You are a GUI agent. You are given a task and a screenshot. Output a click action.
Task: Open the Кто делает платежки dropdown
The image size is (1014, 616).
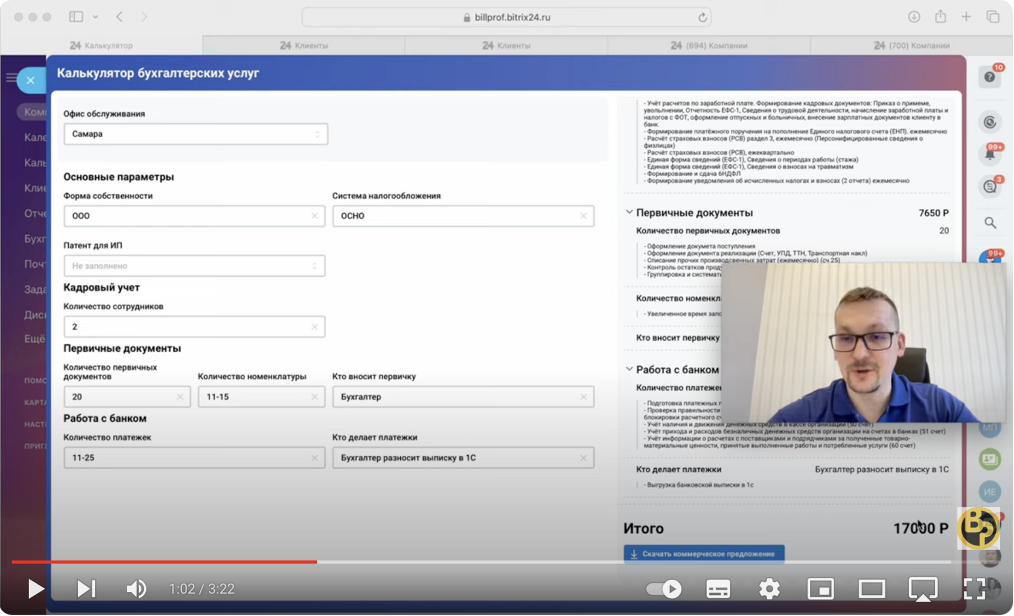click(x=463, y=458)
